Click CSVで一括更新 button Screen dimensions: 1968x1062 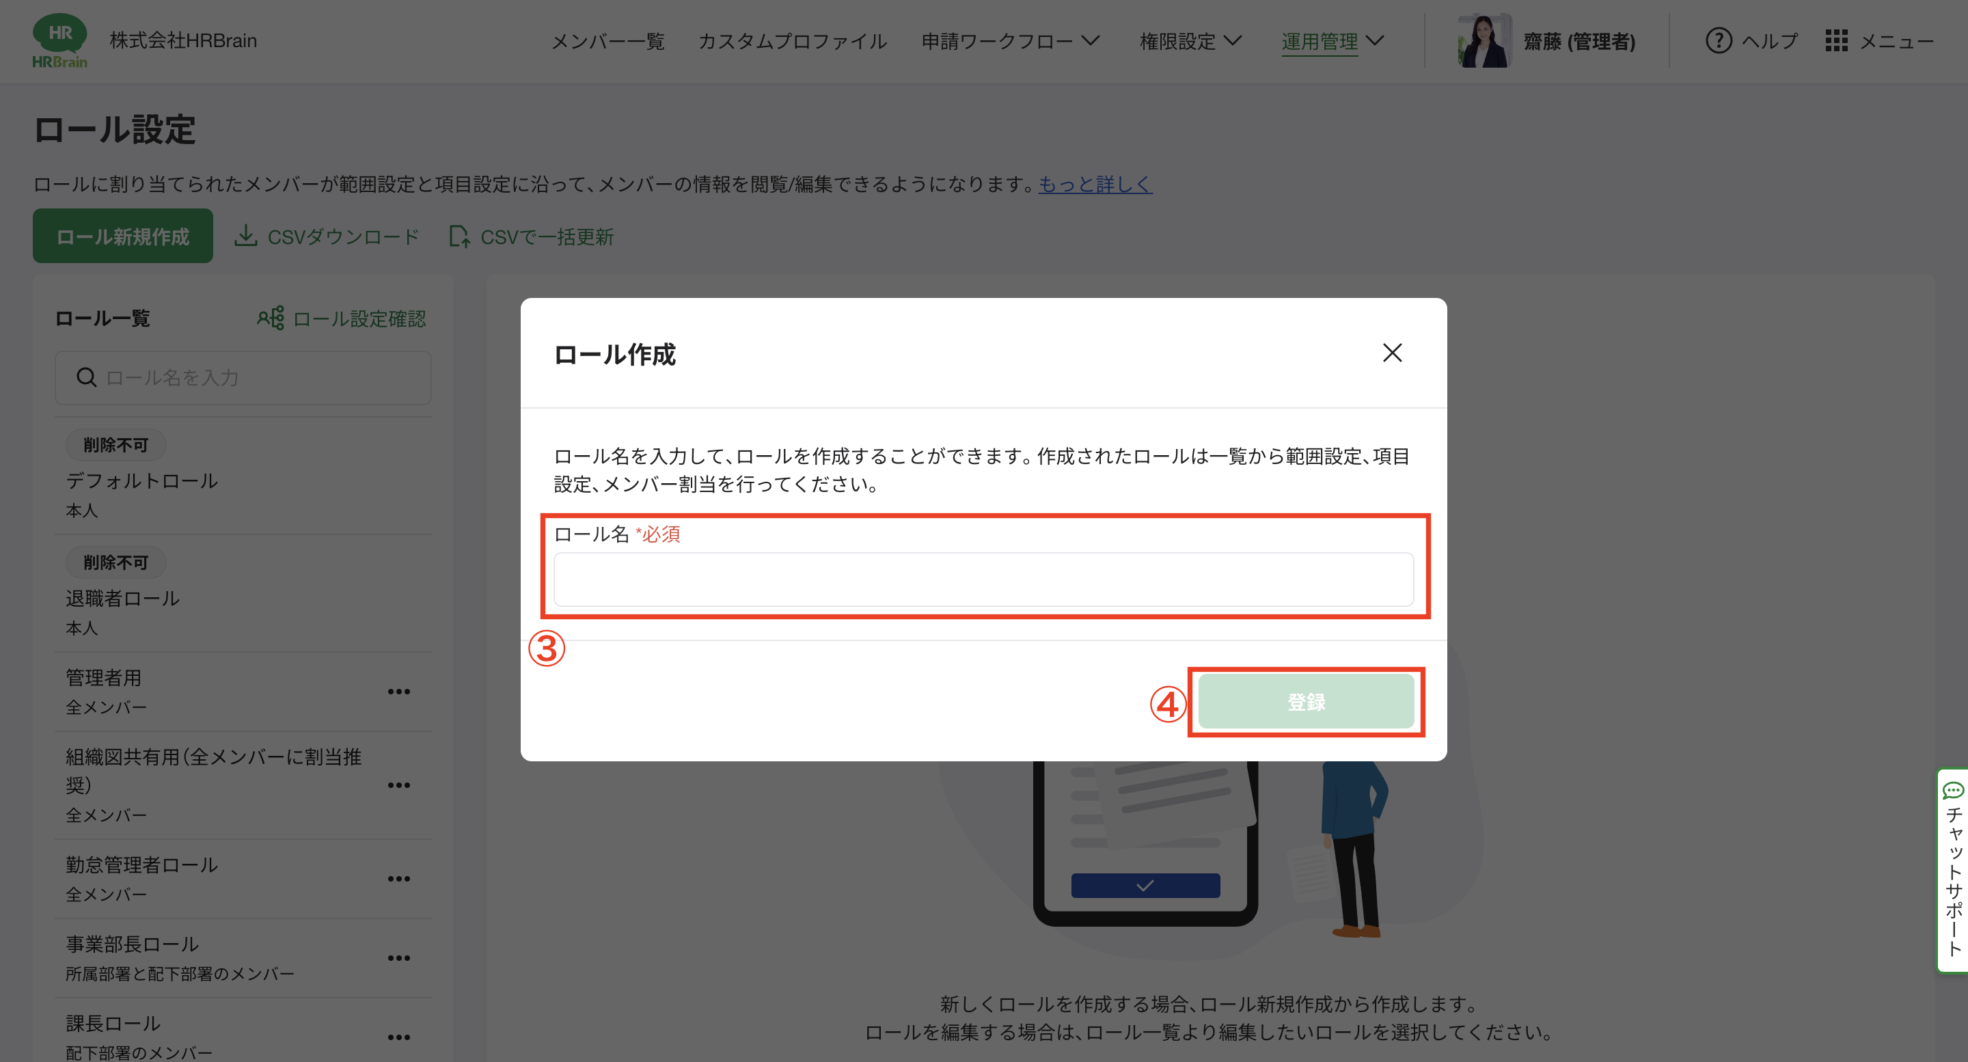[531, 237]
